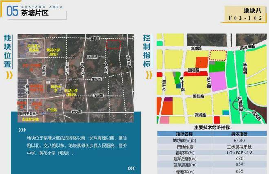Click the value ≤30

click(240, 159)
